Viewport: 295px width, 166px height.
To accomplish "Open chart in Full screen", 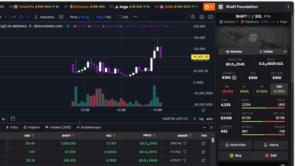I will click(123, 17).
